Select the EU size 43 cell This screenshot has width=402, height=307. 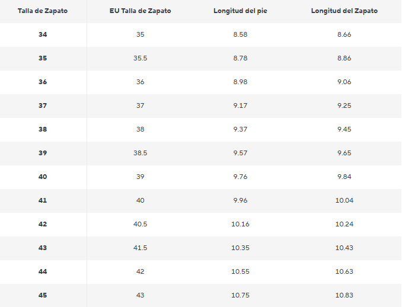point(141,295)
